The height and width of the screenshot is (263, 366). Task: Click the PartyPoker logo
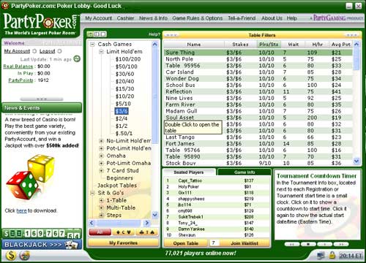40,24
